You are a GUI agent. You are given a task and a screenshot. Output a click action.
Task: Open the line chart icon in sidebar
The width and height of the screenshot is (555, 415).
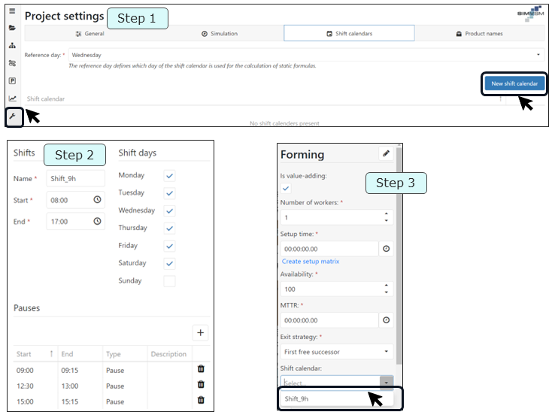pos(12,98)
